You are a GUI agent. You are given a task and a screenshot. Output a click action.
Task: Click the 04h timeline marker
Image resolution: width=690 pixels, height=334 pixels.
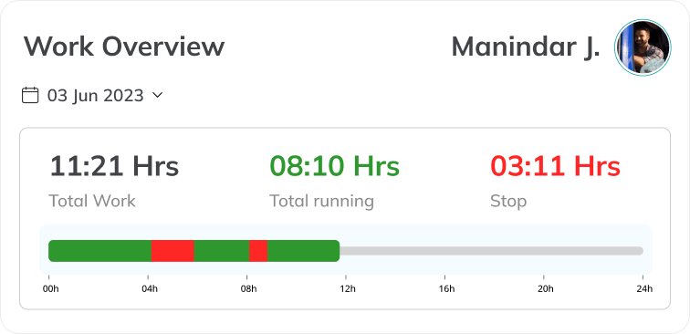149,289
